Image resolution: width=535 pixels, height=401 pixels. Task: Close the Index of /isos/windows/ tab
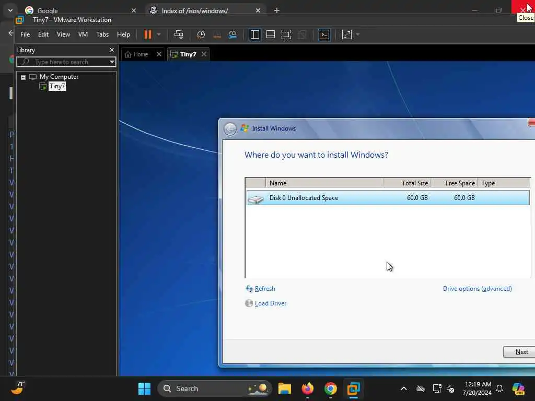click(258, 10)
